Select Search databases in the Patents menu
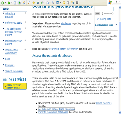The width and height of the screenshot is (121, 114). point(14,71)
